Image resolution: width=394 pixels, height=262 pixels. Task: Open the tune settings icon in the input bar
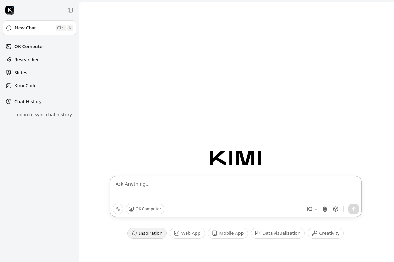[118, 209]
